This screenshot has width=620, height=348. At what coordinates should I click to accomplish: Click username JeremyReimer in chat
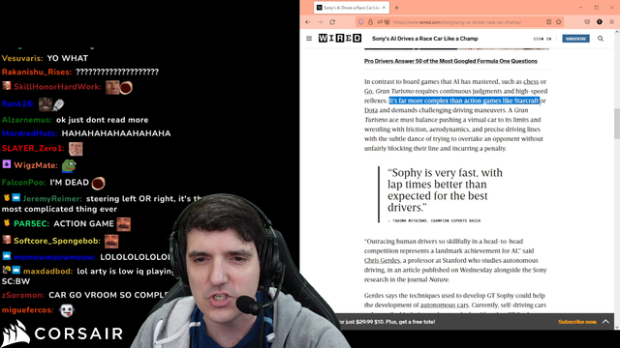pos(52,199)
